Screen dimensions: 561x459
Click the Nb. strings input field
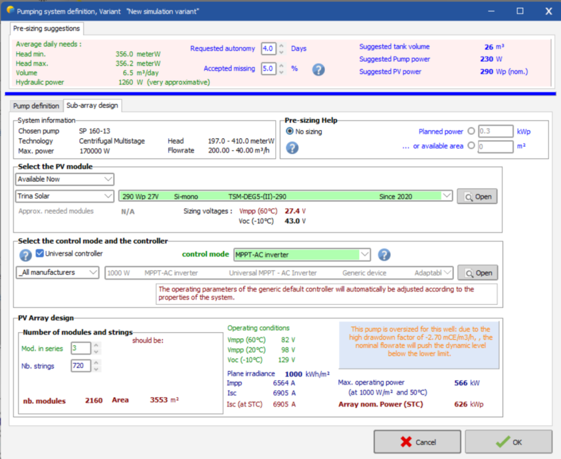click(x=81, y=366)
